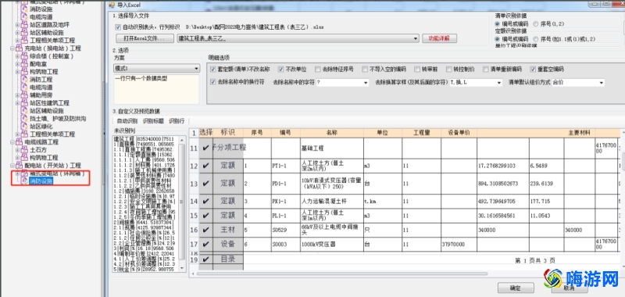The height and width of the screenshot is (297, 625).
Task: Click the 确定 button
Action: point(516,288)
